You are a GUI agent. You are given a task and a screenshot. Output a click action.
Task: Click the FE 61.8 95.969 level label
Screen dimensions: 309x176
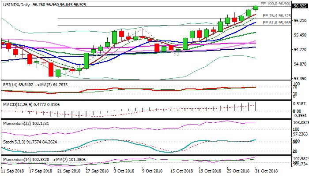coord(276,22)
